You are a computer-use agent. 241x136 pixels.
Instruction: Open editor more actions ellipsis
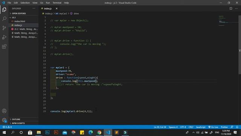tap(236, 8)
